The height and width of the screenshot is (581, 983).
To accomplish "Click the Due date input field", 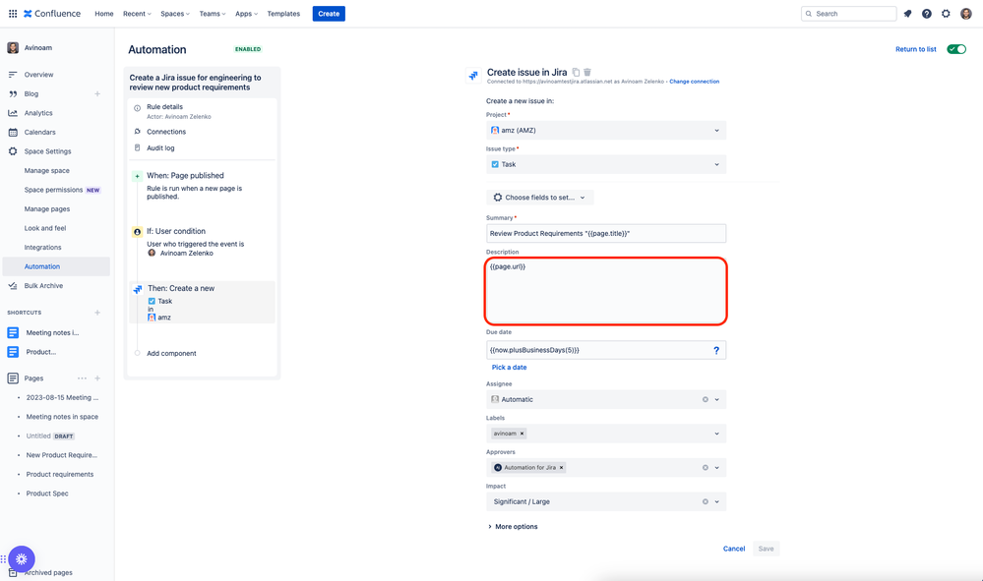I will pos(605,350).
